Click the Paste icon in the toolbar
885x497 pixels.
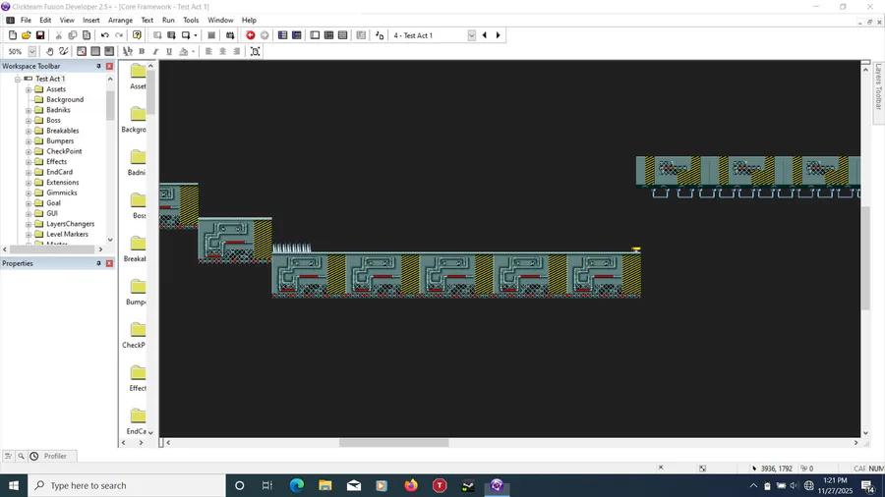(x=87, y=35)
